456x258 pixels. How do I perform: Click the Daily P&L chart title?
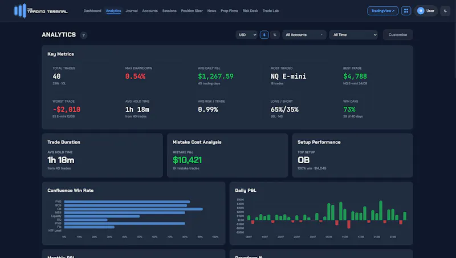coord(246,191)
